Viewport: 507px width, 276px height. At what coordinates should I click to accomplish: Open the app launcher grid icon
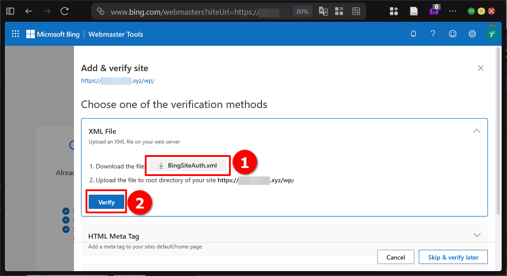tap(15, 34)
